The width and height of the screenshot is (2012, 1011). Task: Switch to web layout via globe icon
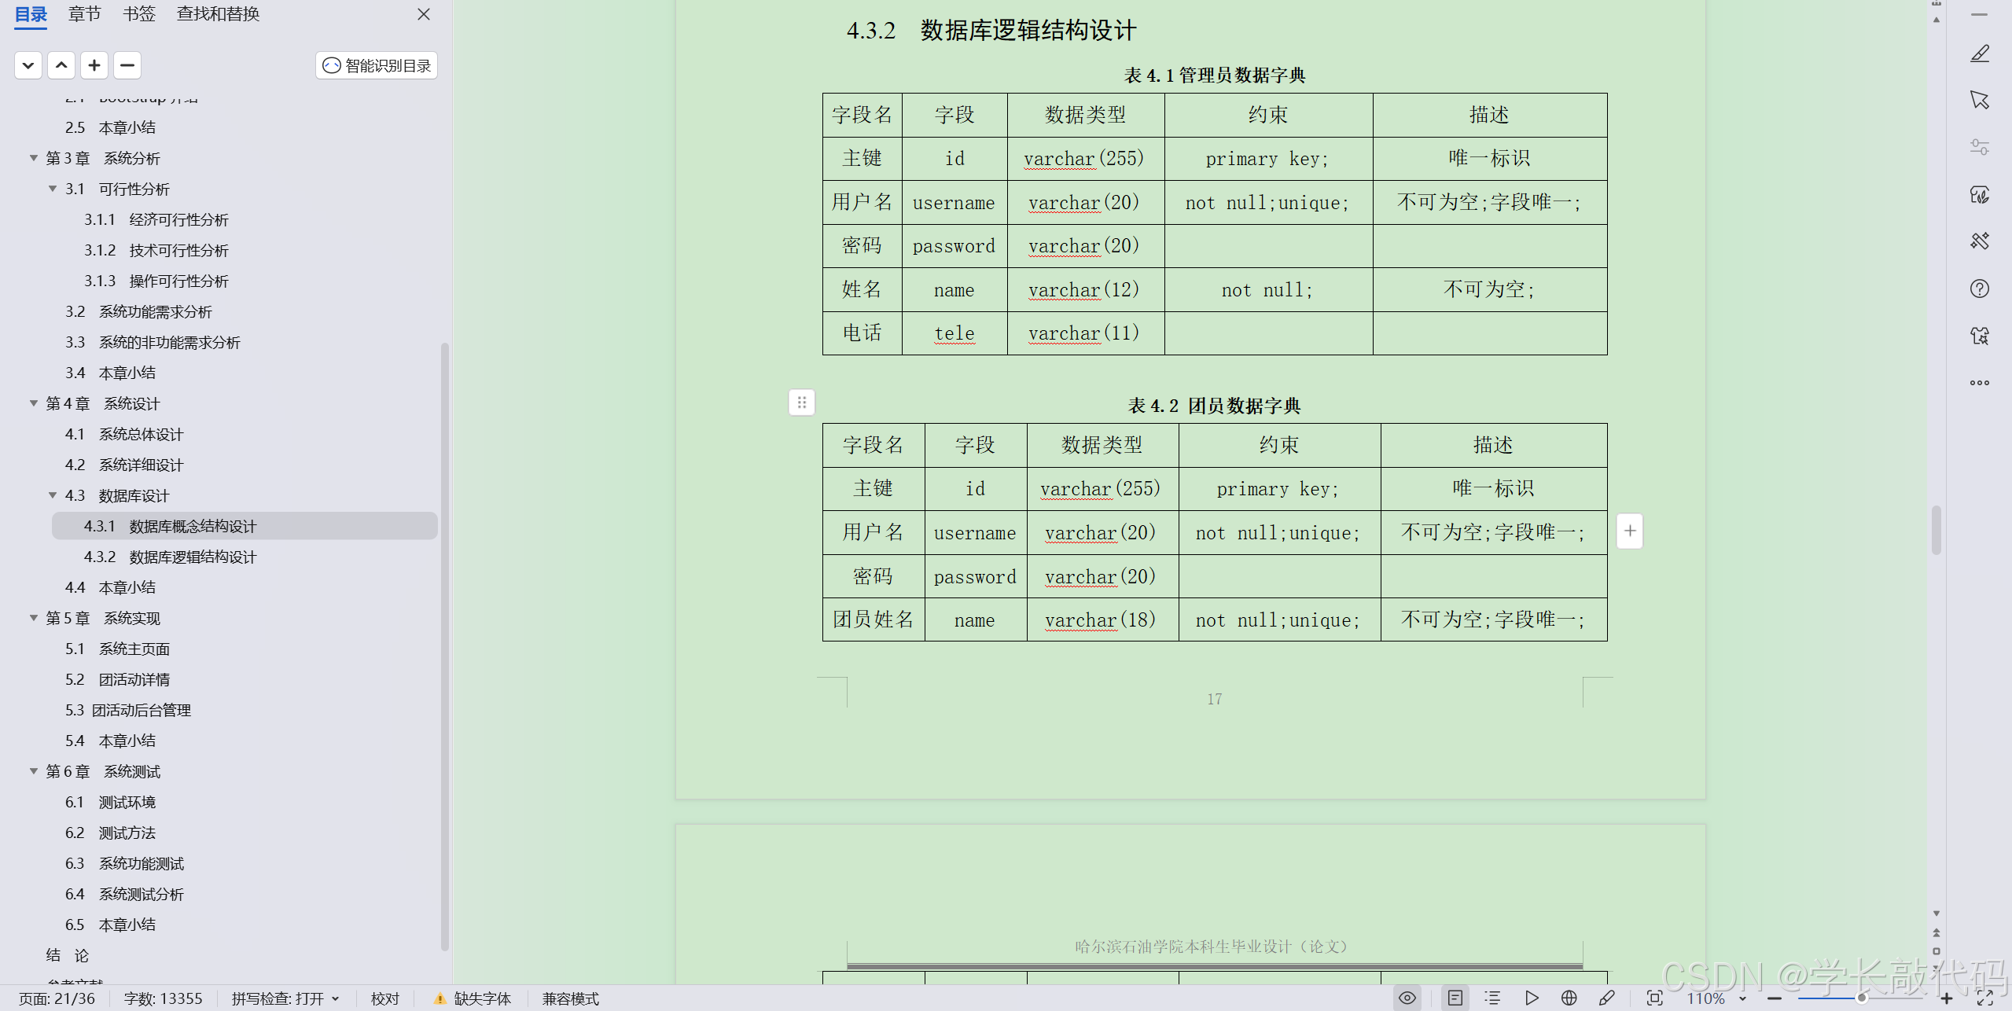point(1569,998)
